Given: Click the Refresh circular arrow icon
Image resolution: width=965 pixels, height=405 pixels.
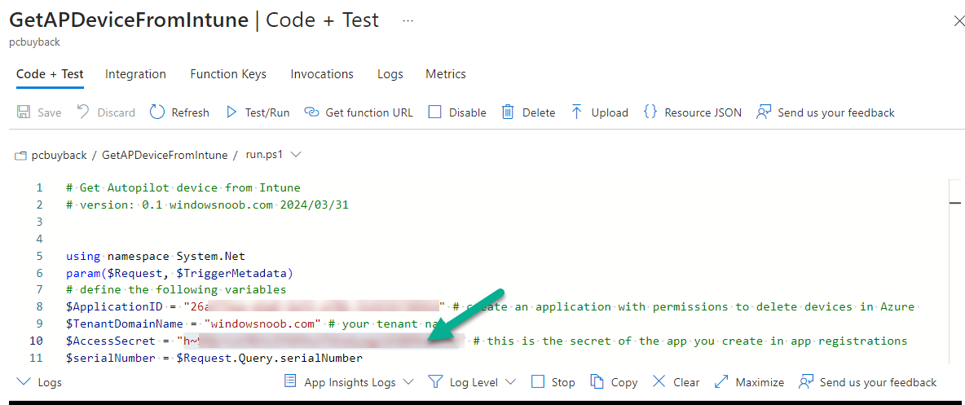Looking at the screenshot, I should 157,112.
